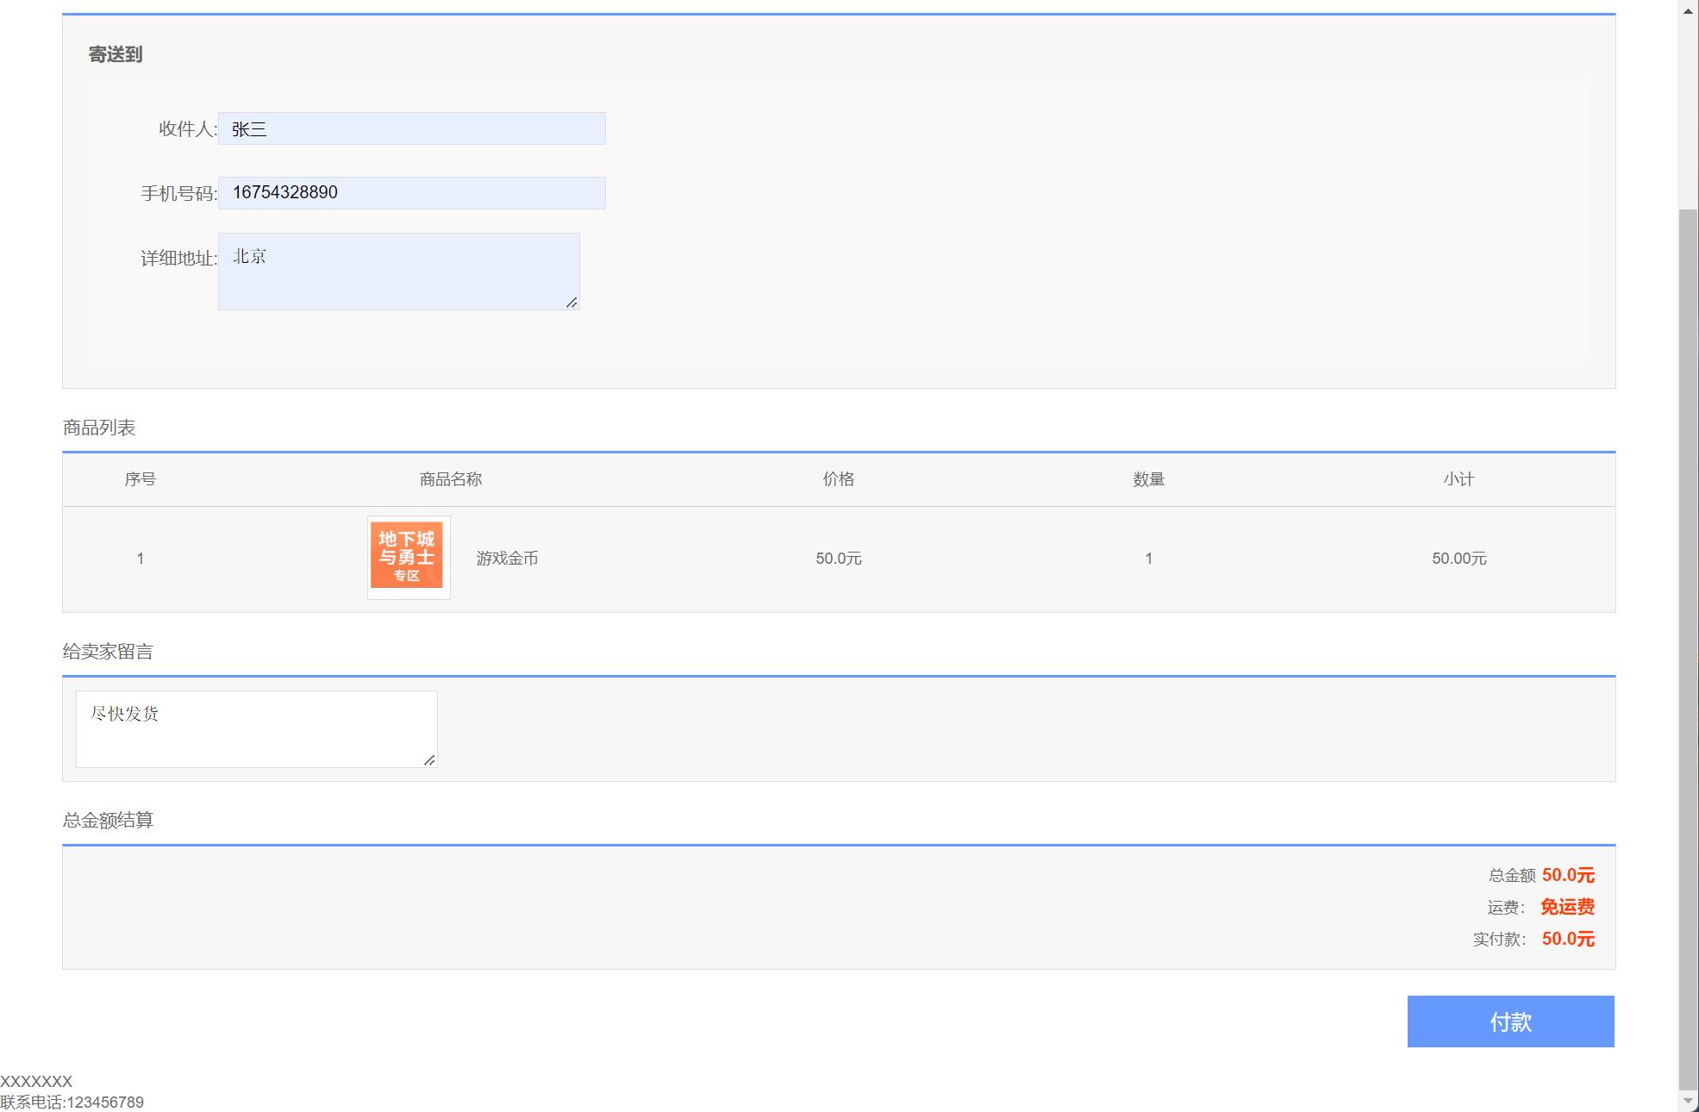This screenshot has width=1699, height=1112.
Task: Click the 收件人 recipient name field
Action: 411,128
